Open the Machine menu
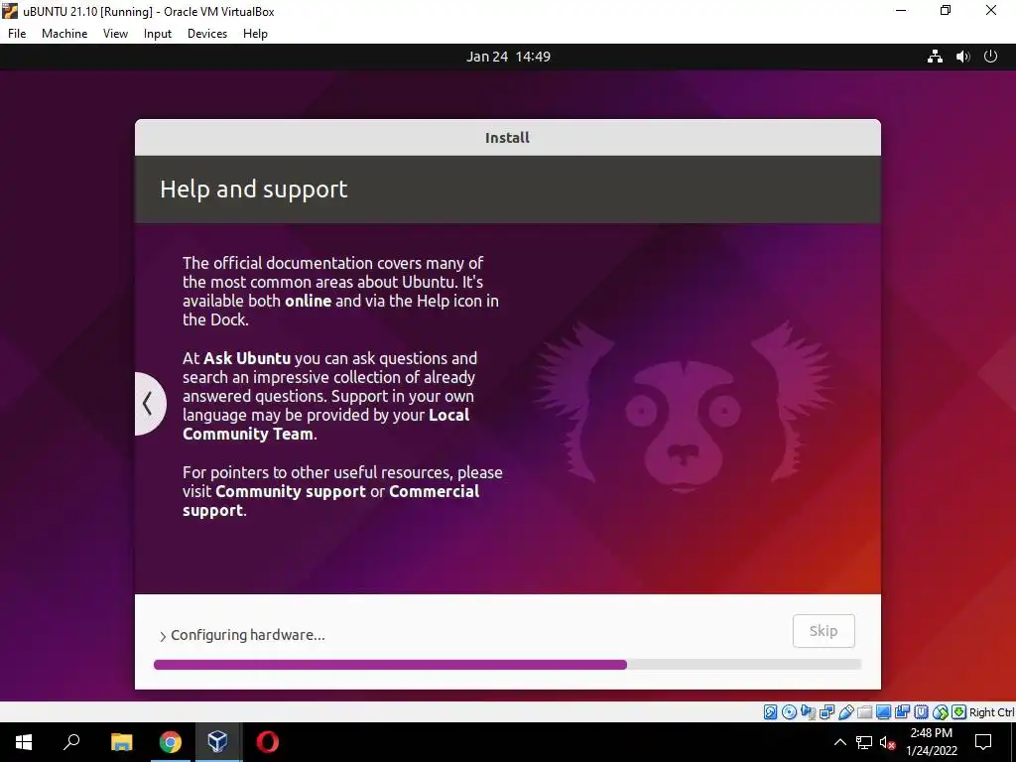Screen dimensions: 1016x762 coord(64,34)
